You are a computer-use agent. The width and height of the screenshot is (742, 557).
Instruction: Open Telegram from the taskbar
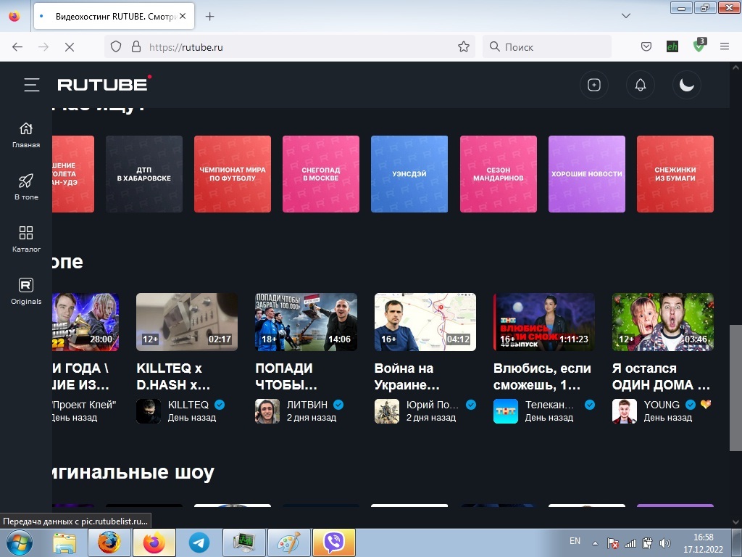pyautogui.click(x=198, y=542)
